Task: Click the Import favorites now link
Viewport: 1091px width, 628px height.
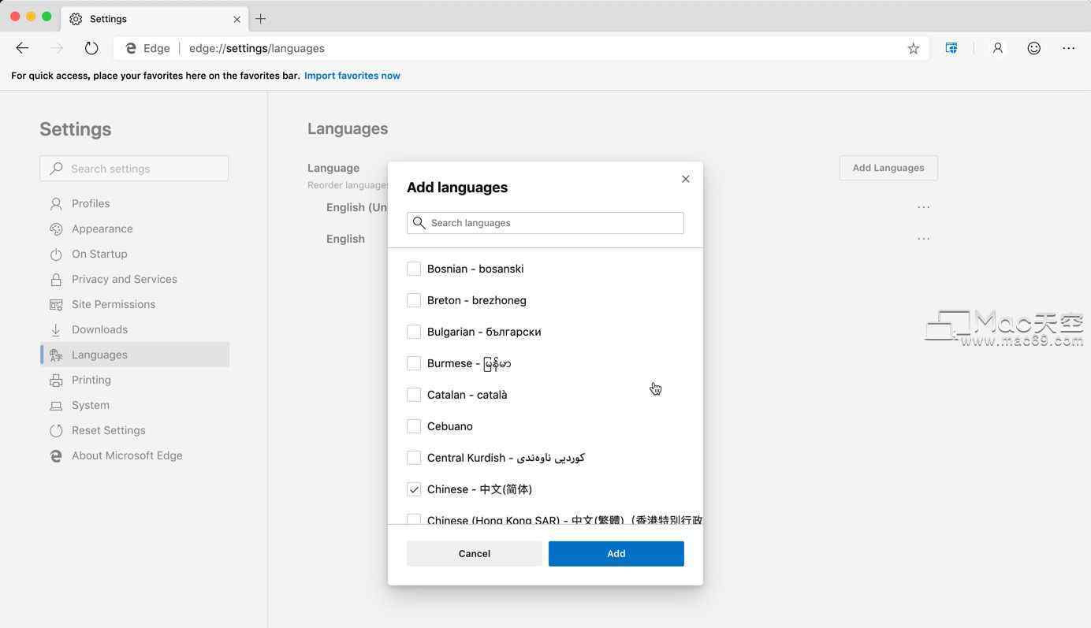Action: (352, 76)
